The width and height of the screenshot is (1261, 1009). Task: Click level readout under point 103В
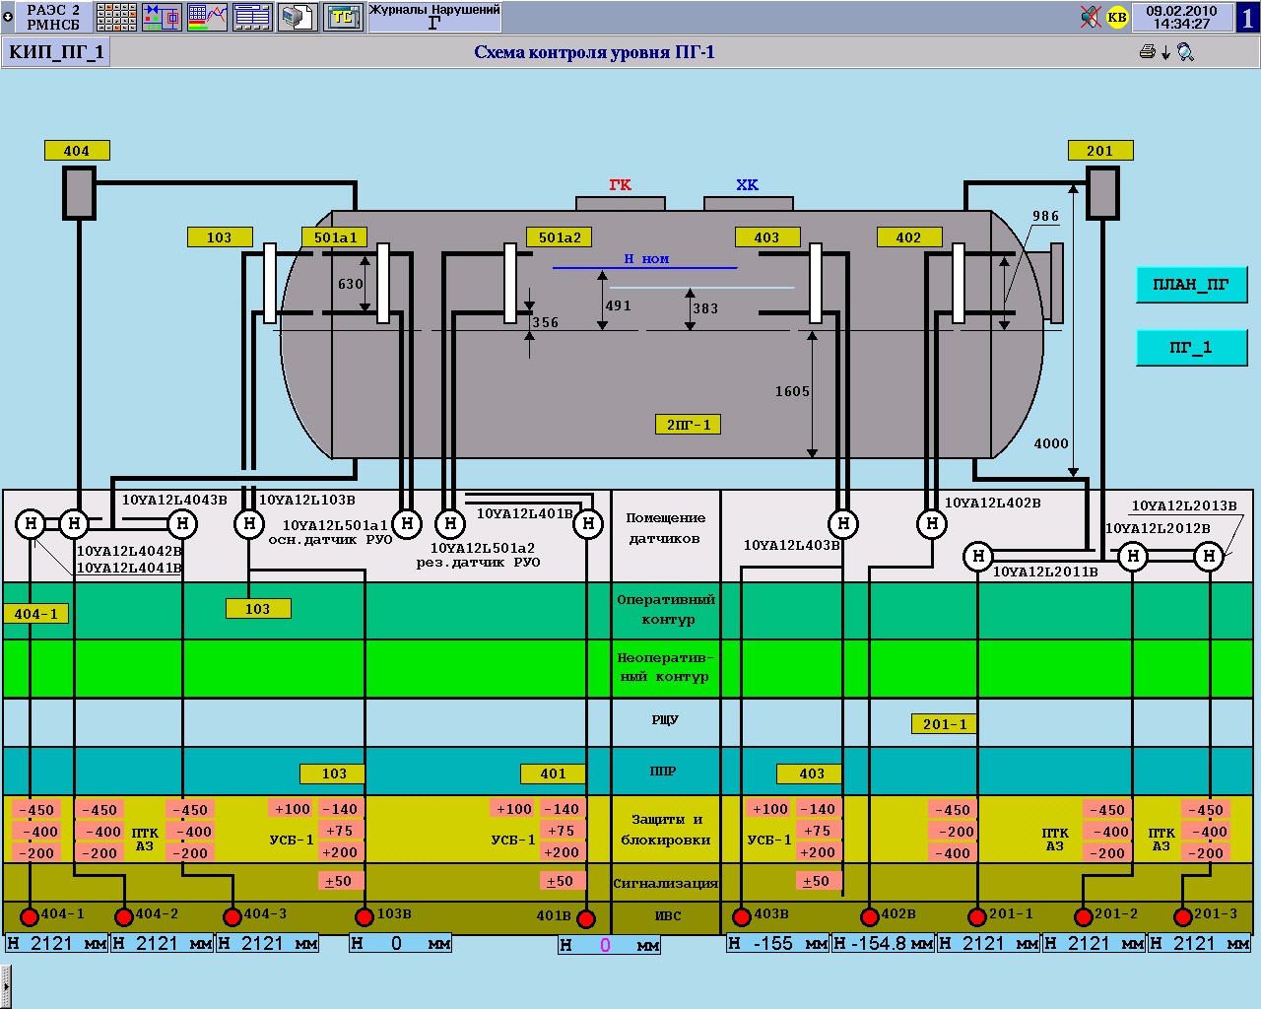click(x=401, y=944)
